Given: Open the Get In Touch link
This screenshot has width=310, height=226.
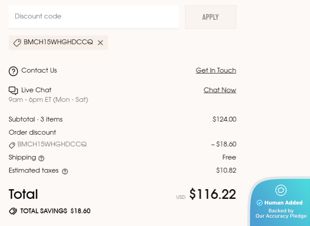Looking at the screenshot, I should coord(216,70).
